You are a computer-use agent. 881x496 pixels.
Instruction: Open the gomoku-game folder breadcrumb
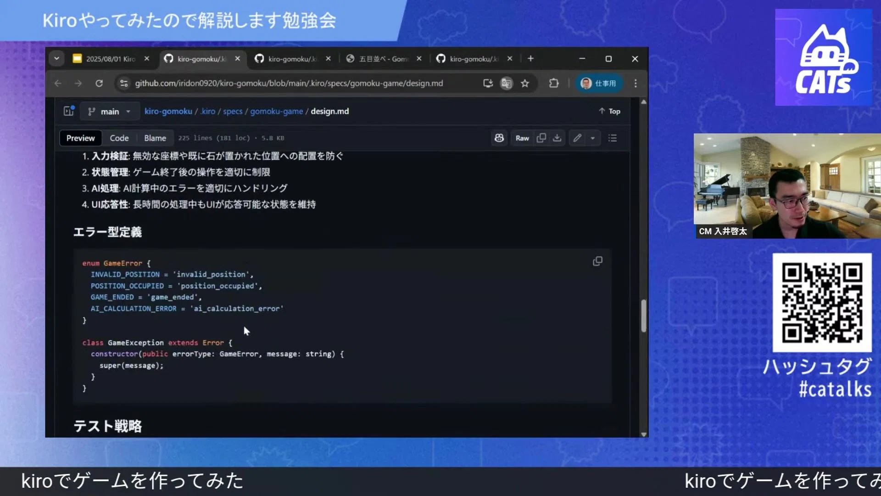pos(276,111)
